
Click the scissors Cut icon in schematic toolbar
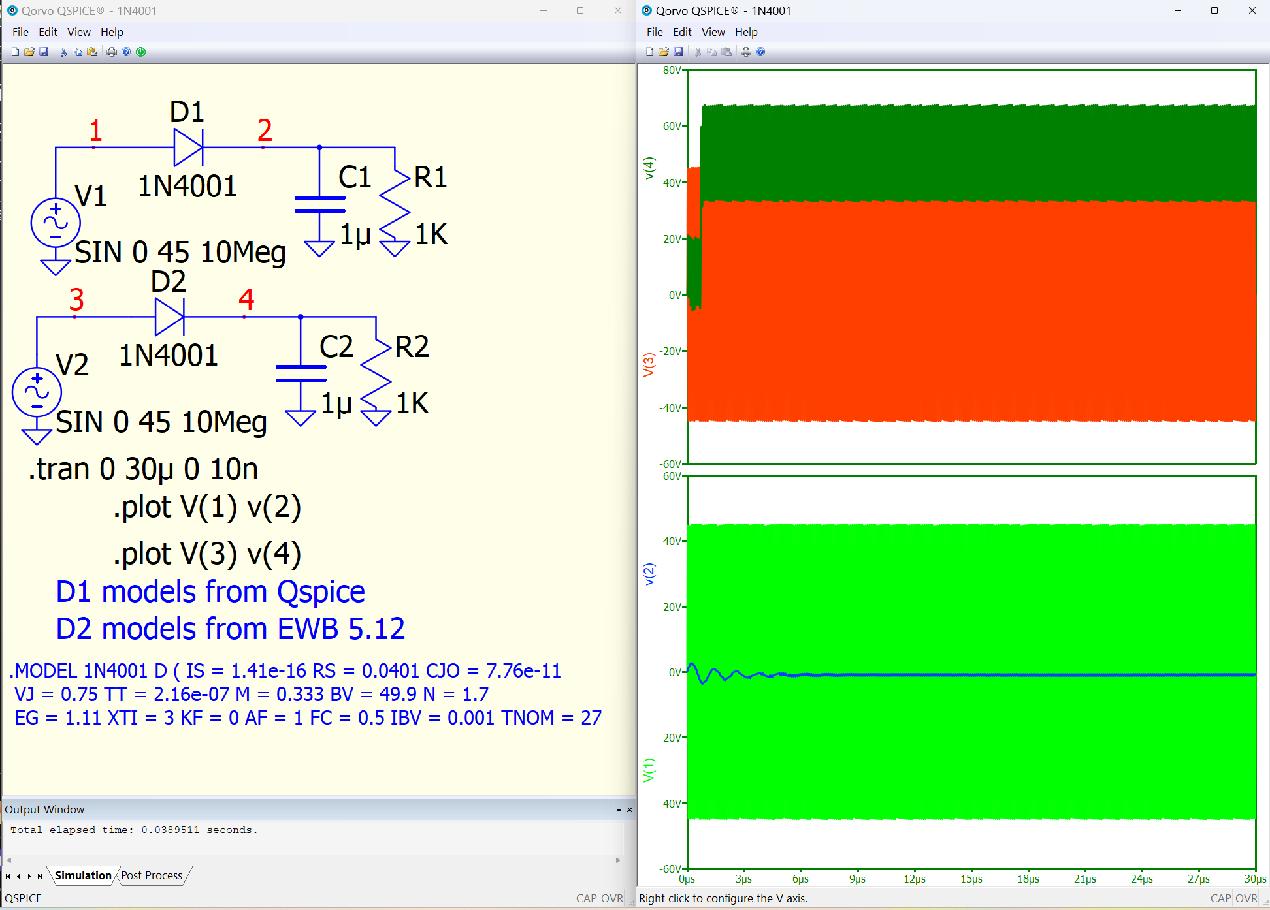click(63, 52)
